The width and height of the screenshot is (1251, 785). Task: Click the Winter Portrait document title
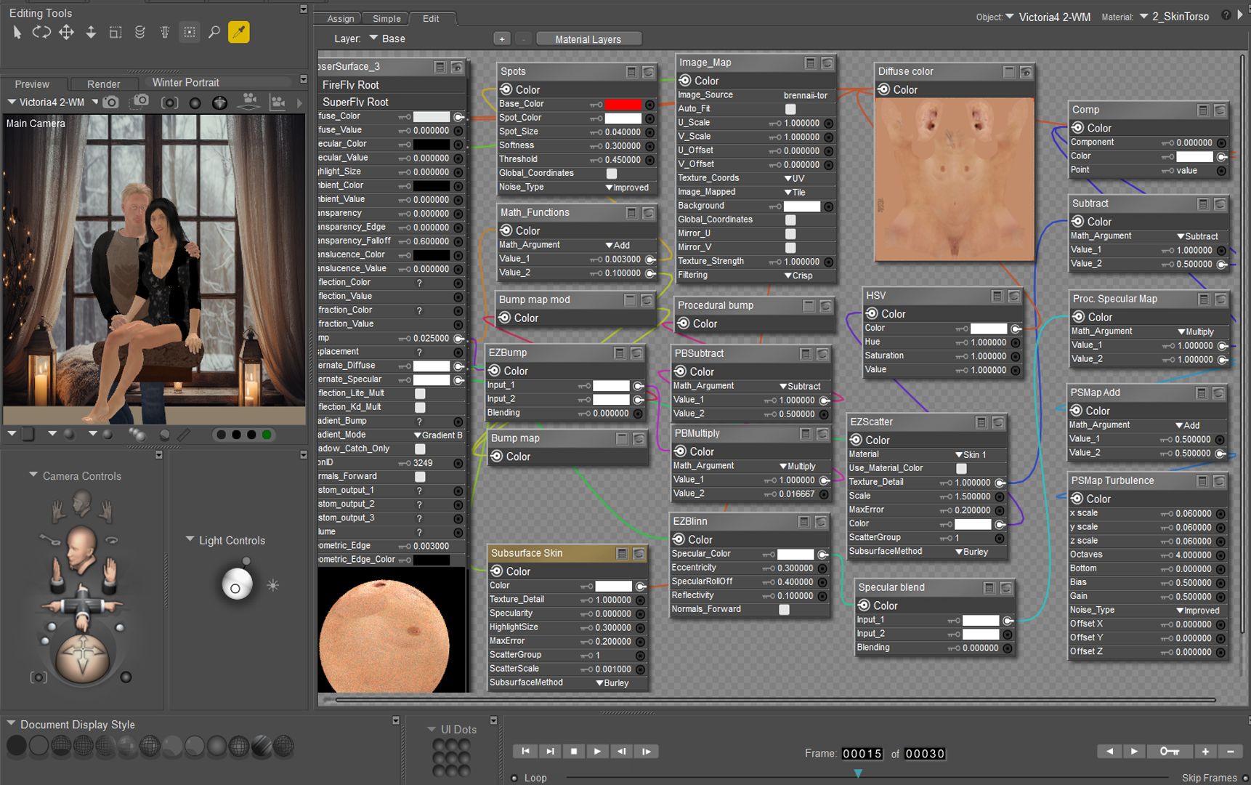(186, 83)
